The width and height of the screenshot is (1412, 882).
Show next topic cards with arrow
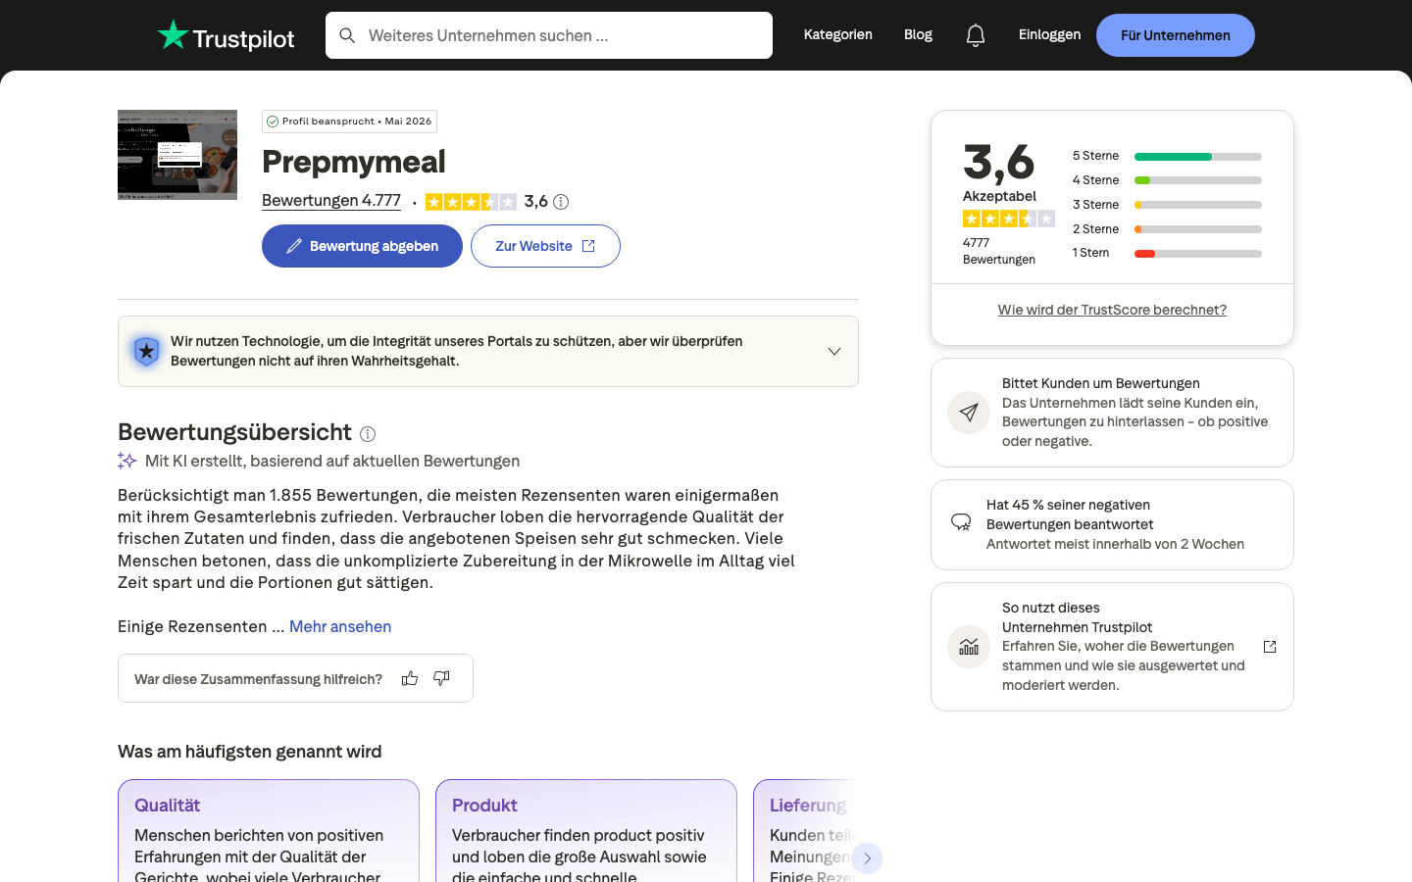867,858
